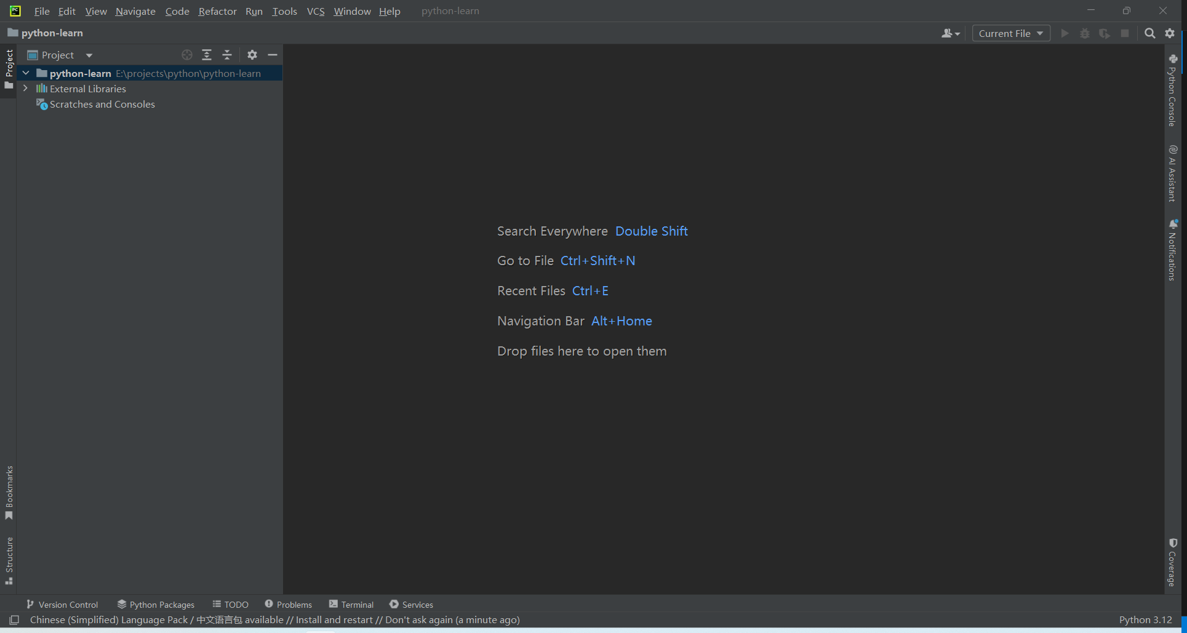Open the Refactor menu
Viewport: 1187px width, 633px height.
[x=217, y=11]
